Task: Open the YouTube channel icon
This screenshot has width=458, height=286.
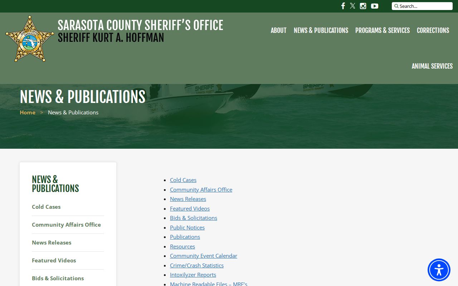Action: [375, 6]
